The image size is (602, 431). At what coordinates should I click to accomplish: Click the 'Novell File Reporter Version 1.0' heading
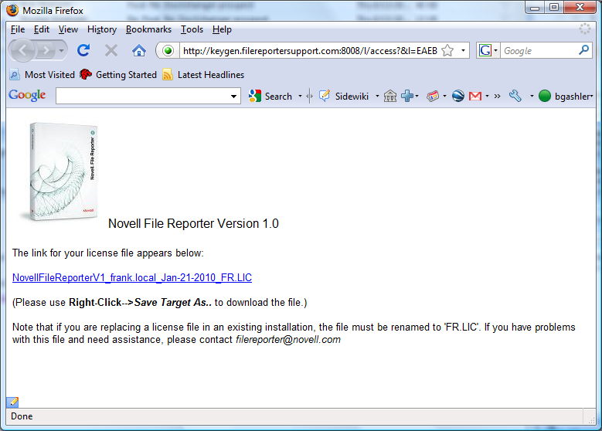[193, 223]
